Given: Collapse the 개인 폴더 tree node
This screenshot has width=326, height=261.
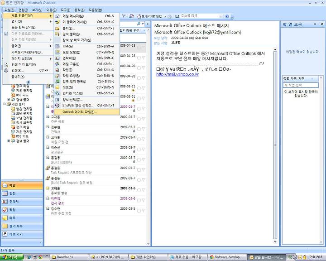Looking at the screenshot, I should click(4, 104).
